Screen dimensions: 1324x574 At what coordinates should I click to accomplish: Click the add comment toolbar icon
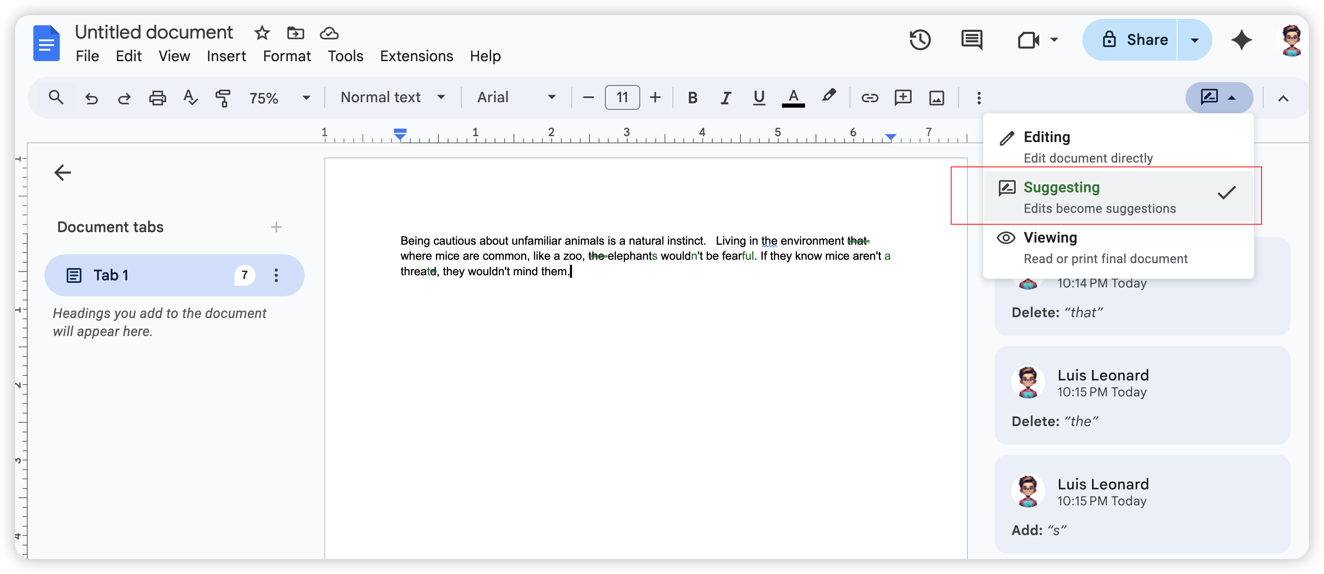pyautogui.click(x=903, y=98)
